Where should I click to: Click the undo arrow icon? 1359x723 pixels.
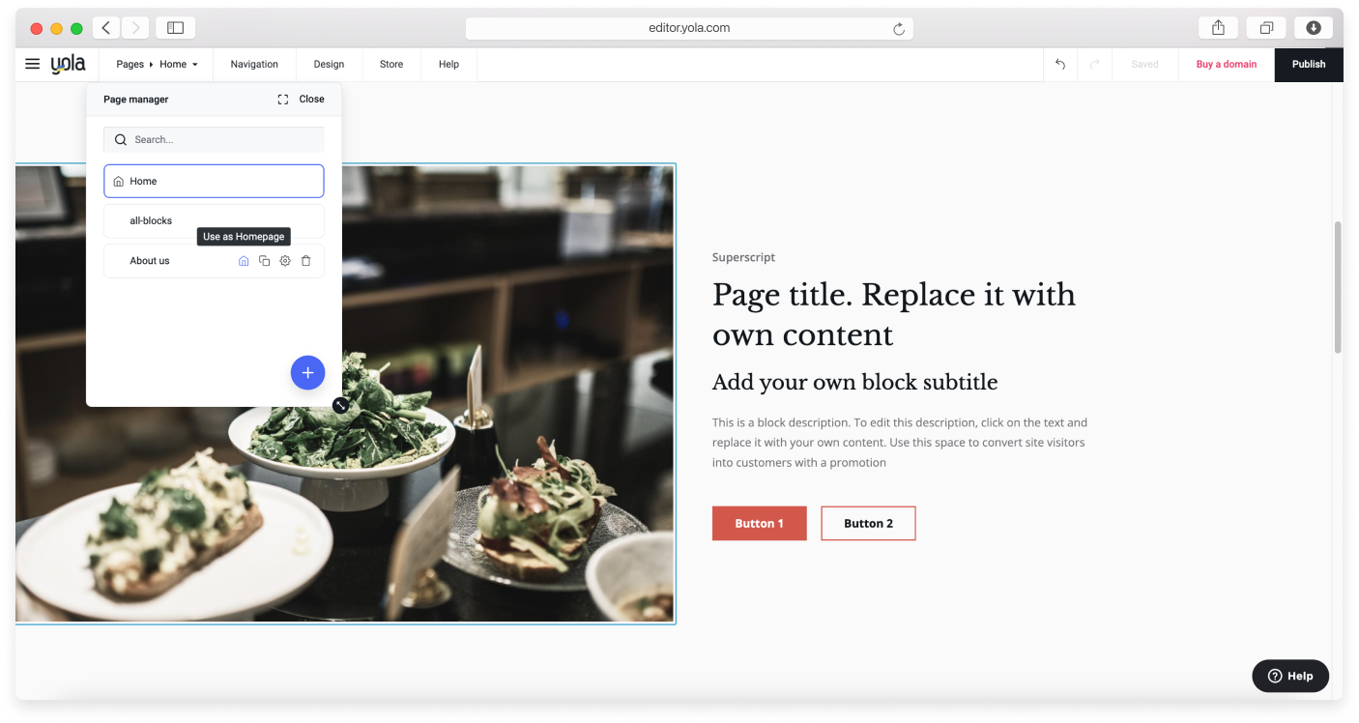click(1060, 64)
